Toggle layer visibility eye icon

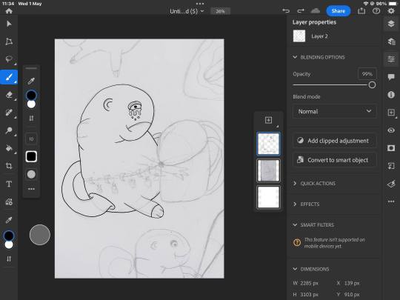point(391,130)
